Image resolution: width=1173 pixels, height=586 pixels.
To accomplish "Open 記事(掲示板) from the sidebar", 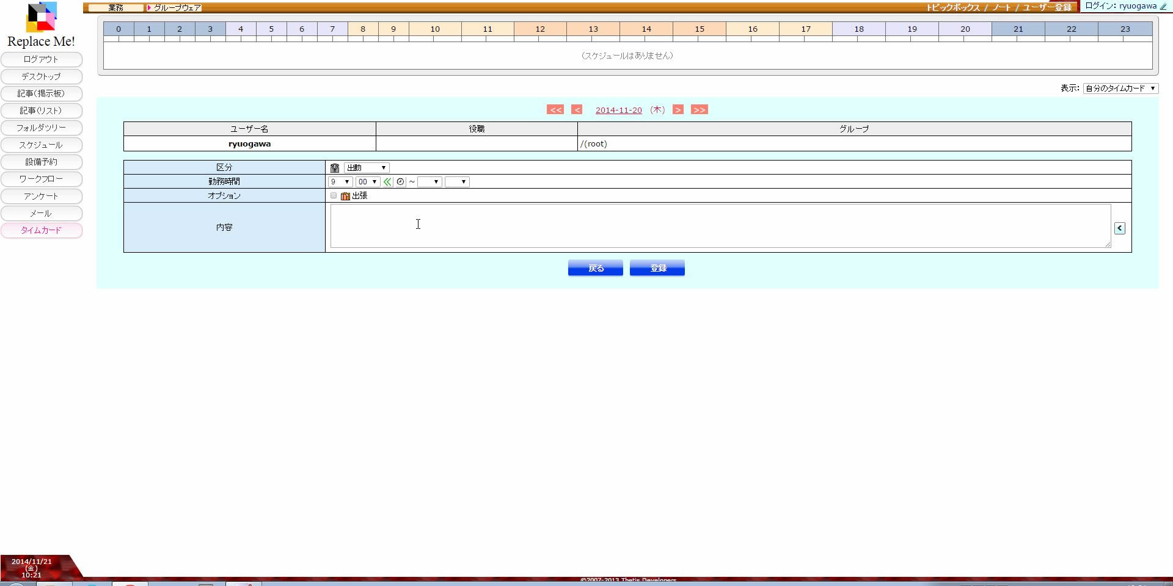I will [42, 93].
